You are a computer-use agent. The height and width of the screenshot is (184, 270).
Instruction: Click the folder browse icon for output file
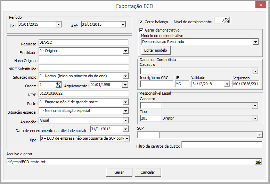click(258, 162)
